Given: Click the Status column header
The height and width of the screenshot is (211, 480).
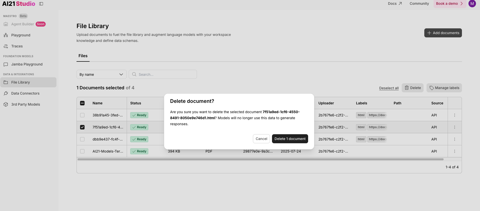Looking at the screenshot, I should tap(136, 103).
